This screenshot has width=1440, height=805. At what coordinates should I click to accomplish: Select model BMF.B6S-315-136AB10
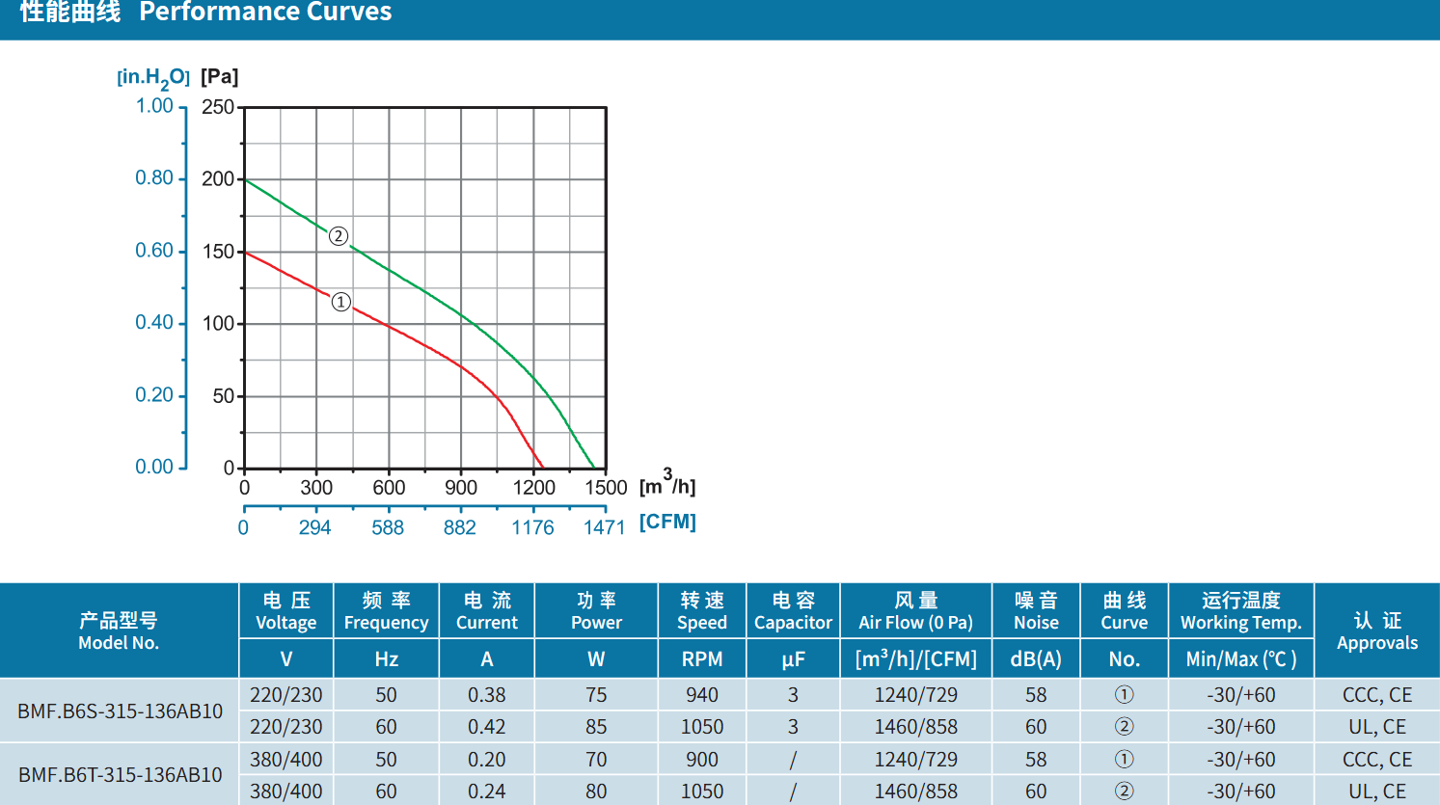(x=120, y=711)
